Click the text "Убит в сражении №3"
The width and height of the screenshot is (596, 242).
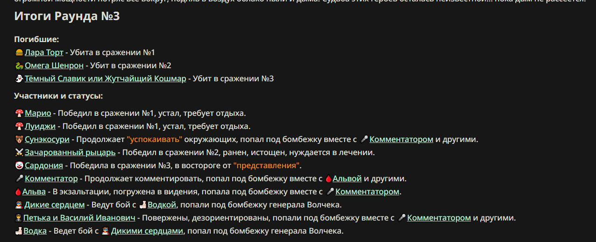tap(233, 78)
